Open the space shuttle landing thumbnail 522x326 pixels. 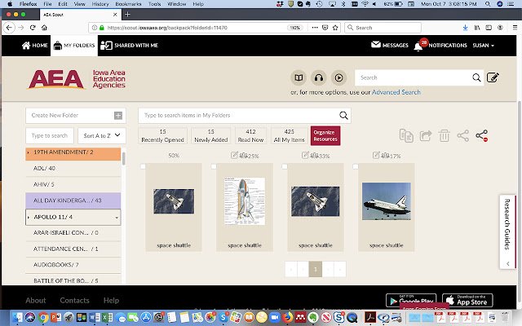pyautogui.click(x=386, y=201)
